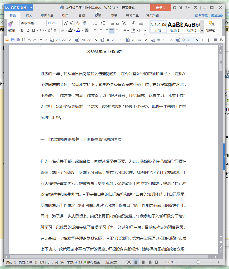Expand the numbered list dropdown arrow
The height and width of the screenshot is (269, 229).
tap(107, 23)
